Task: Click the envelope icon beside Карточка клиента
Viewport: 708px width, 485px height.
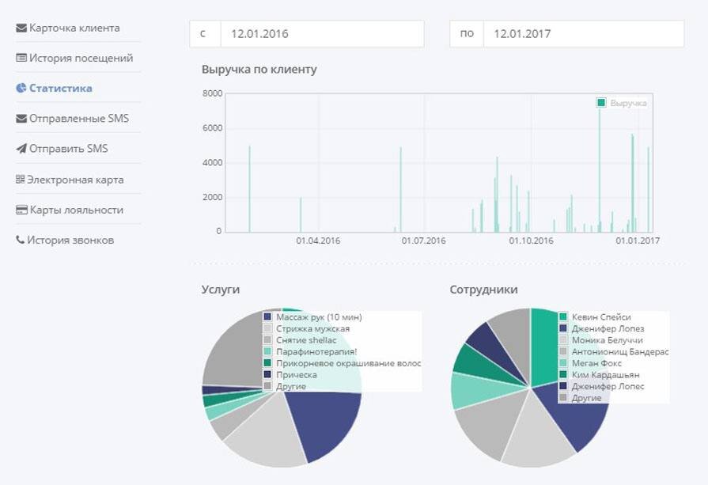Action: 21,28
